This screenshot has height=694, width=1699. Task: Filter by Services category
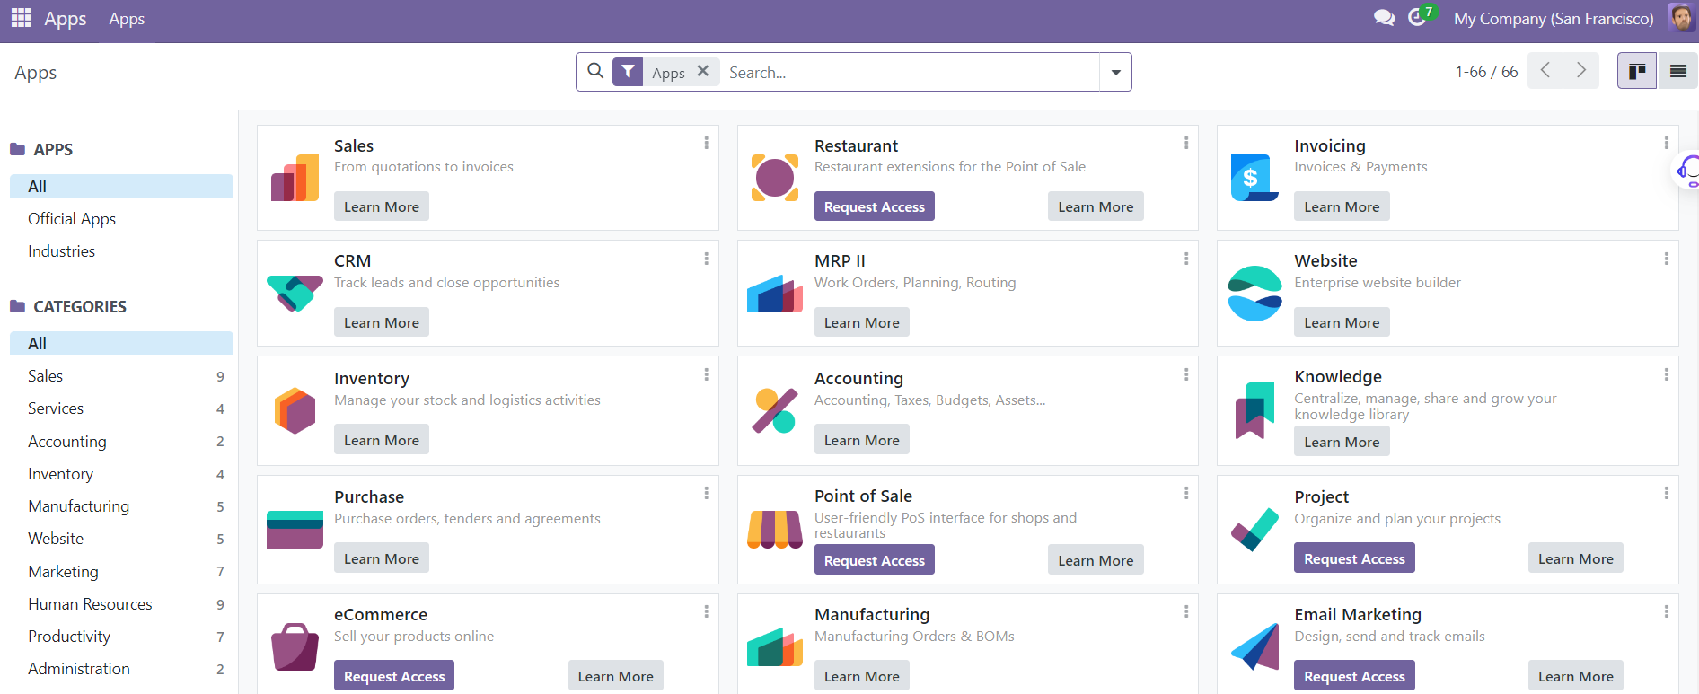121,408
